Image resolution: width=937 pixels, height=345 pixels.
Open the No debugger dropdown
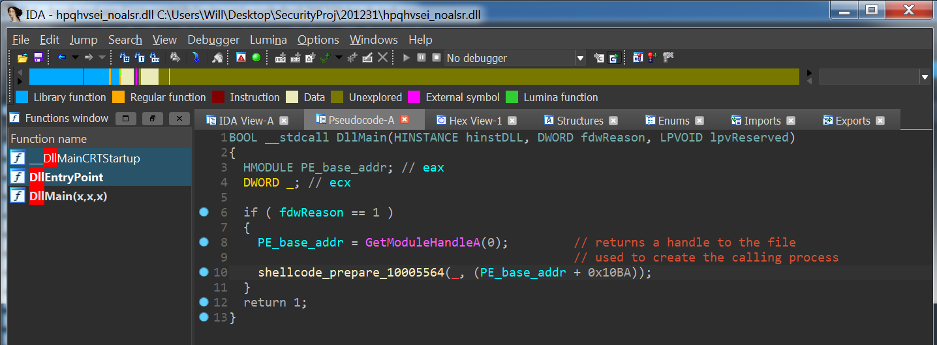(x=579, y=59)
